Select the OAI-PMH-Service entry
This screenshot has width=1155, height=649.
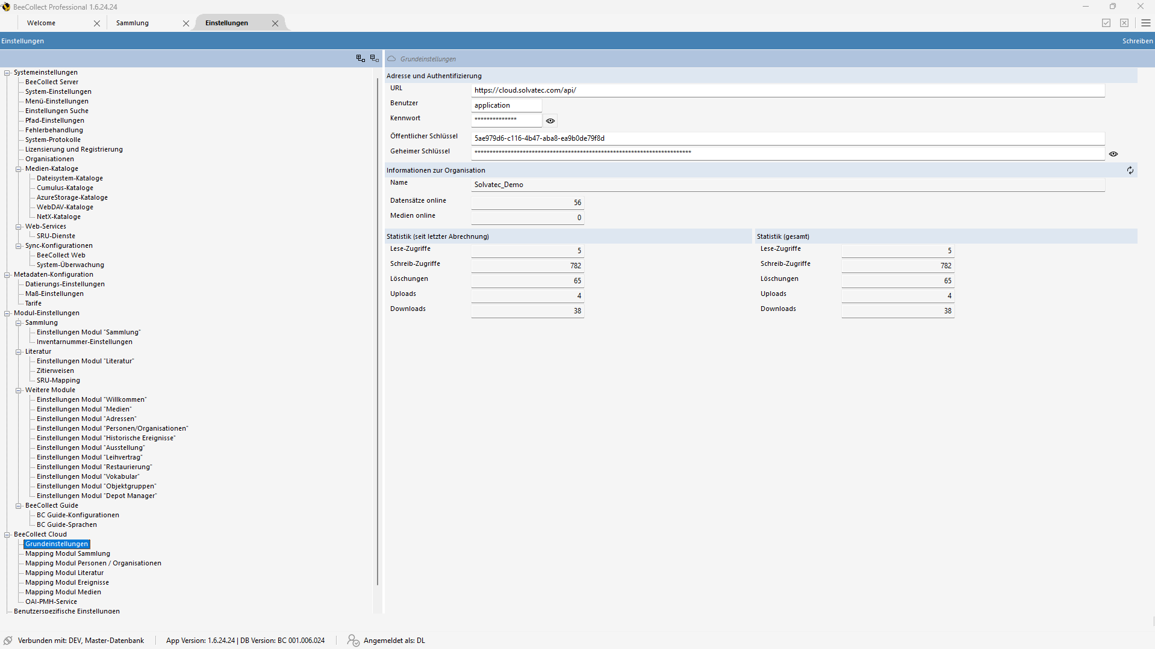pyautogui.click(x=51, y=601)
